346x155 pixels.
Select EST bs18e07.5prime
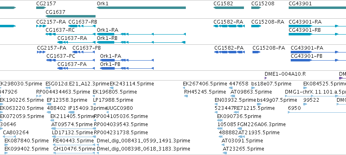[271, 84]
